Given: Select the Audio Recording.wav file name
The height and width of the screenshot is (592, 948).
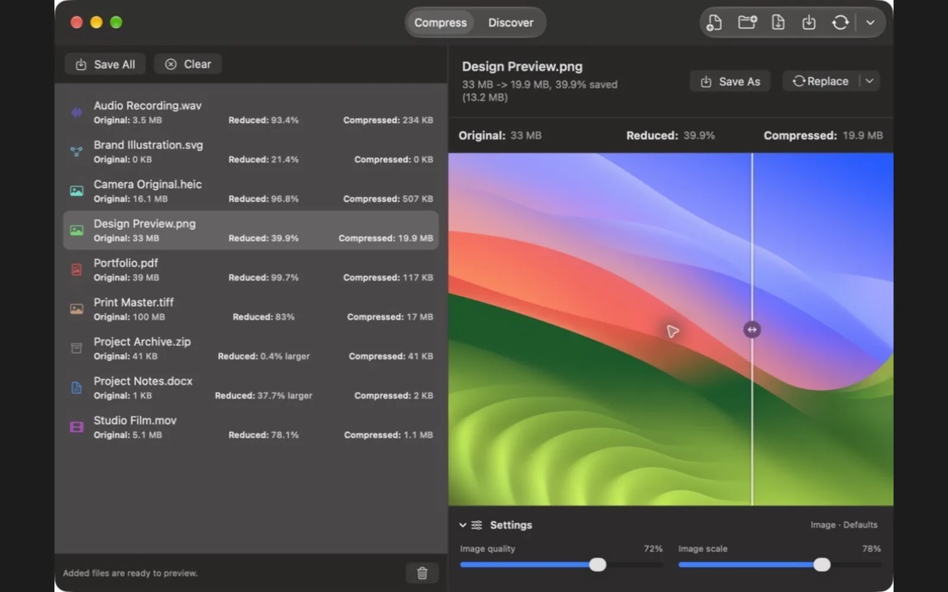Looking at the screenshot, I should coord(148,105).
